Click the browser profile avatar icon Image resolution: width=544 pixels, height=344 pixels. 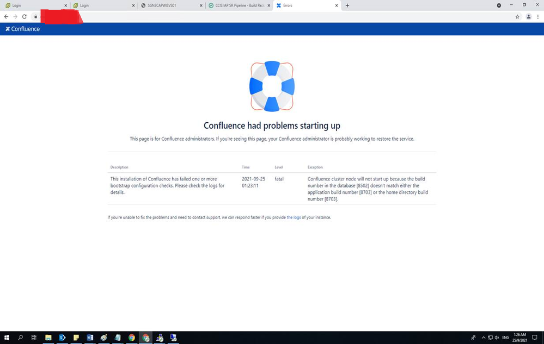528,17
